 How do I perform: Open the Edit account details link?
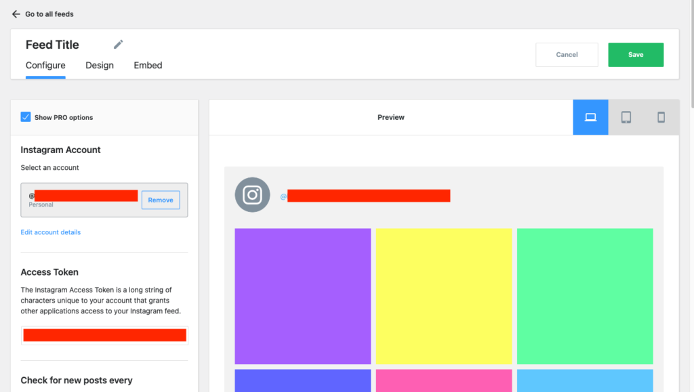tap(51, 232)
